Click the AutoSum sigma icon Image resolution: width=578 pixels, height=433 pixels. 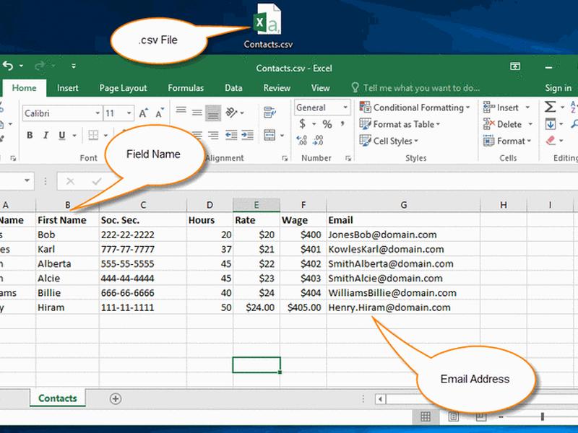click(x=550, y=107)
